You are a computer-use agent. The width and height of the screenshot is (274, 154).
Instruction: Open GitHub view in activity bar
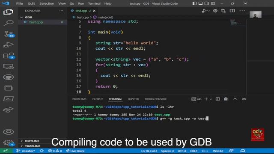pos(8,77)
